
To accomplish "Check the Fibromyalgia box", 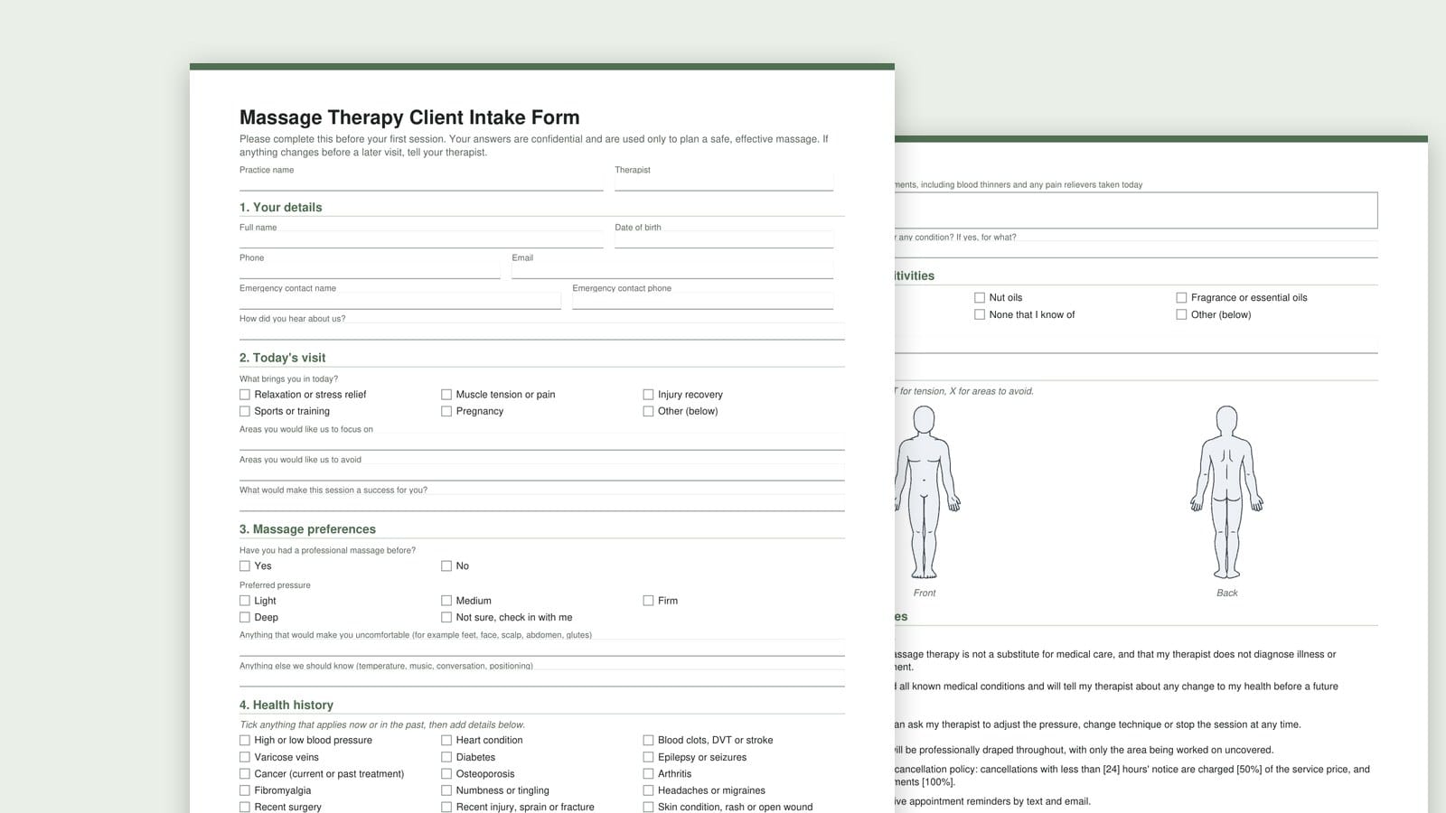I will (x=245, y=790).
